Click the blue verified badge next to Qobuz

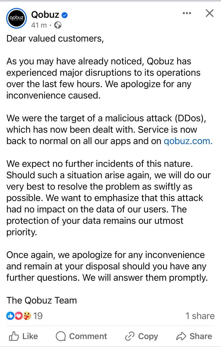(65, 15)
